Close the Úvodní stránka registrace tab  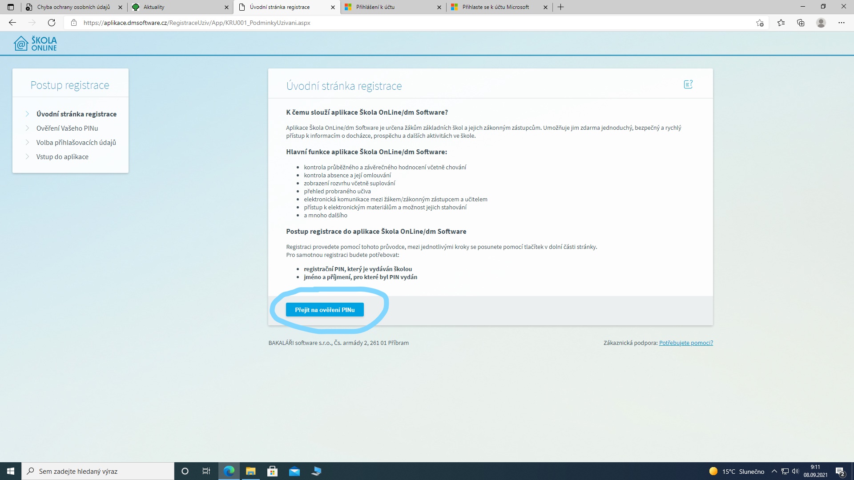(x=333, y=7)
